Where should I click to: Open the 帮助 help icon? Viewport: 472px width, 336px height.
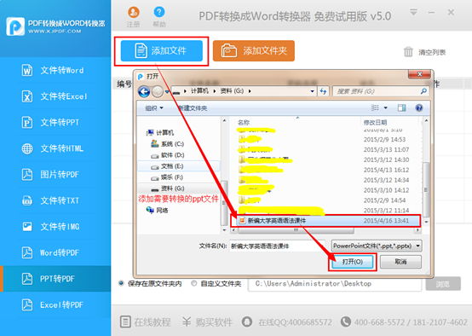(159, 12)
